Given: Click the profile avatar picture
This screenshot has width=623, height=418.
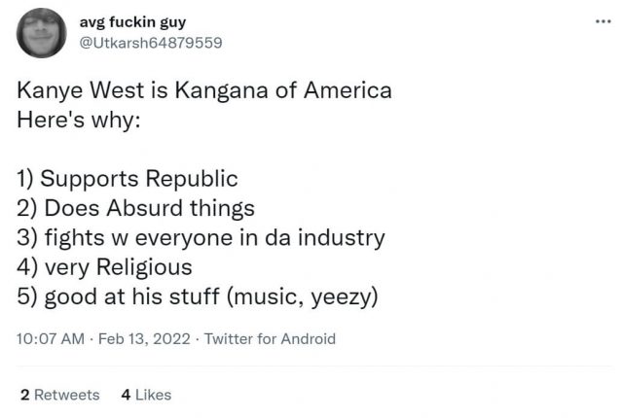Looking at the screenshot, I should click(x=43, y=32).
